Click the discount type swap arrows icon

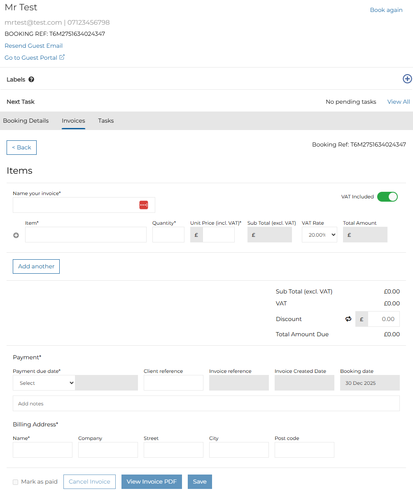(x=348, y=319)
